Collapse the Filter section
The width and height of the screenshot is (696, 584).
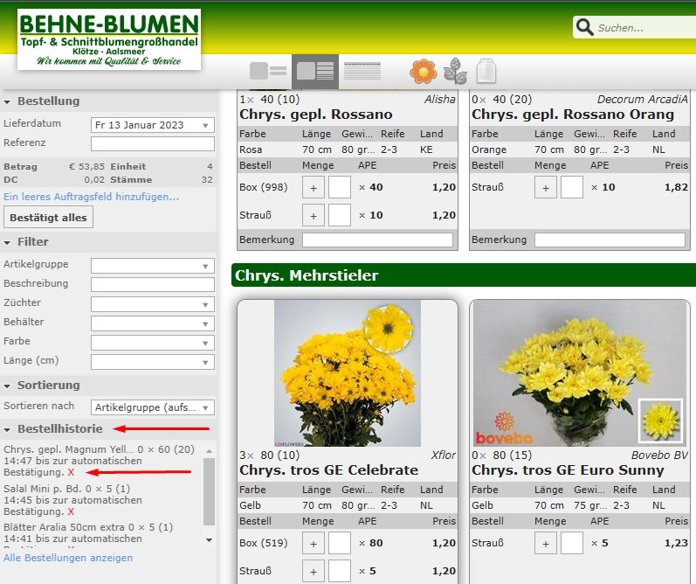click(x=7, y=243)
